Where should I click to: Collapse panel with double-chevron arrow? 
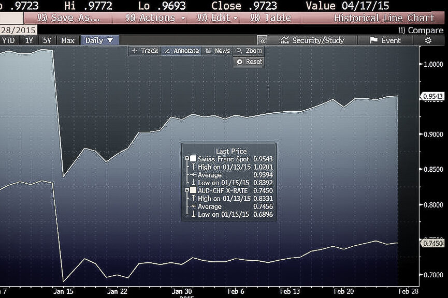[263, 40]
